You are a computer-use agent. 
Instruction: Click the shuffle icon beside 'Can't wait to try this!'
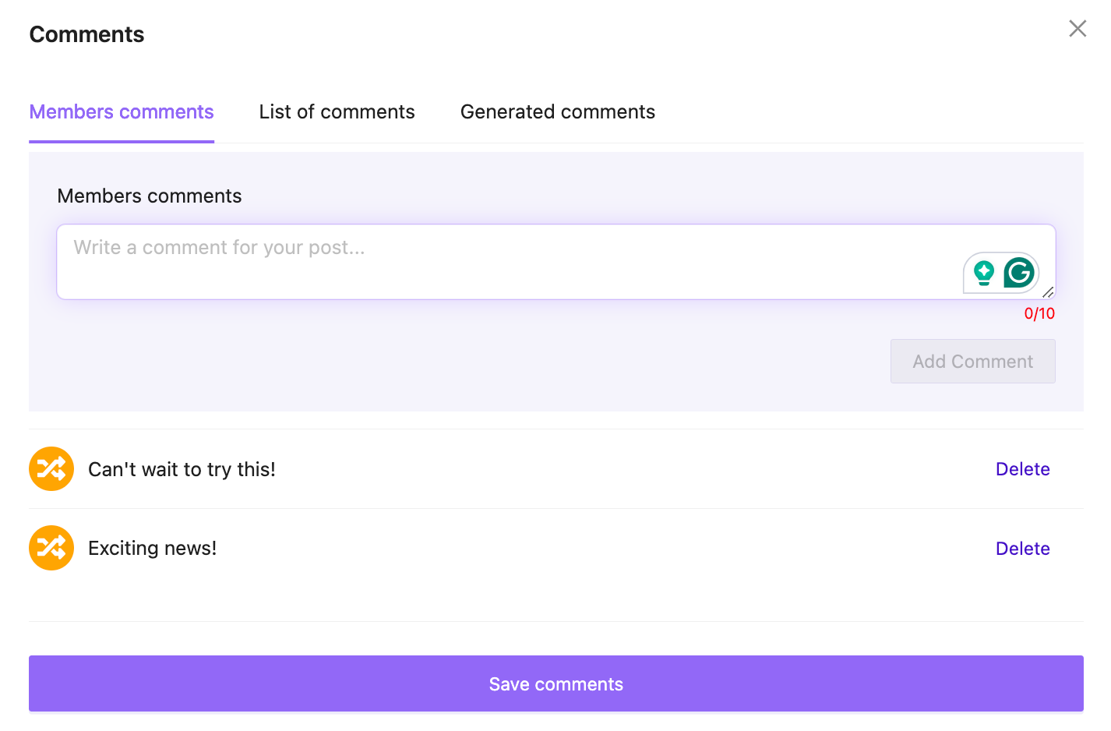51,468
